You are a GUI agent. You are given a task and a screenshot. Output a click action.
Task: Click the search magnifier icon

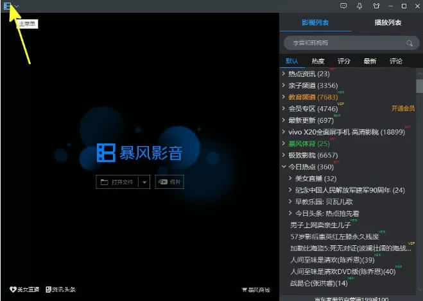pyautogui.click(x=410, y=43)
